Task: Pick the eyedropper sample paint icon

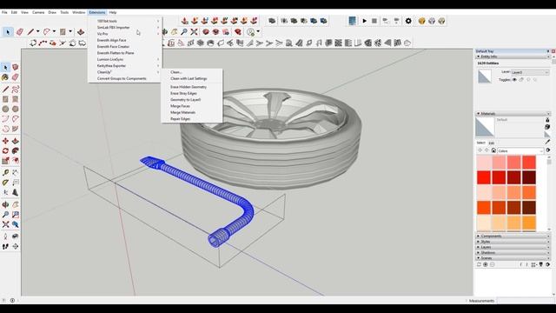Action: pos(548,142)
